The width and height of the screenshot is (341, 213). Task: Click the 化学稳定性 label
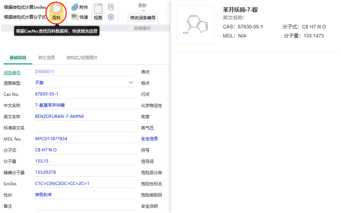point(151,106)
